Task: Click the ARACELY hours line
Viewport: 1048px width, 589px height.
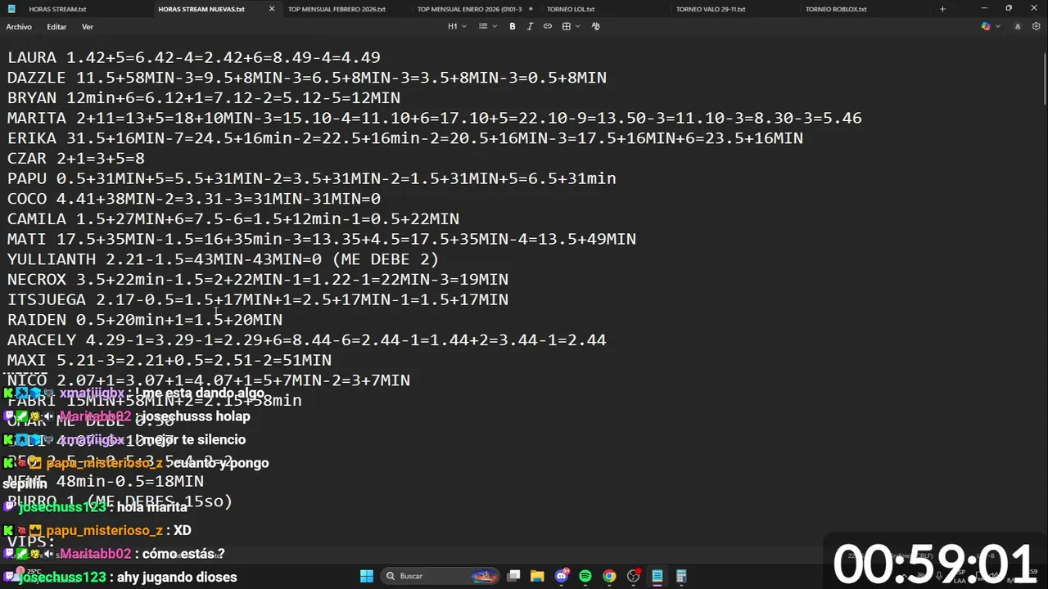Action: click(307, 339)
